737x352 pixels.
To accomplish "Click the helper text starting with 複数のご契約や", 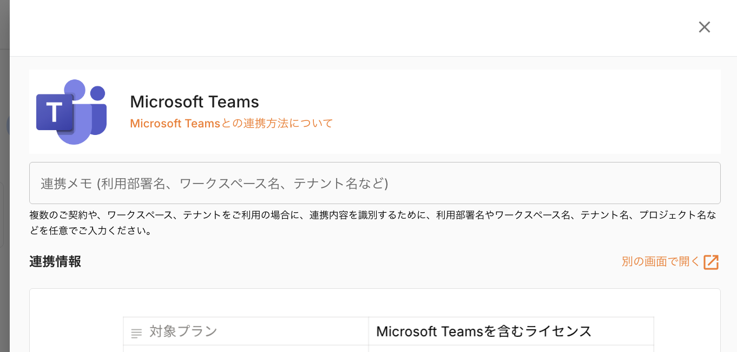I will pos(372,215).
